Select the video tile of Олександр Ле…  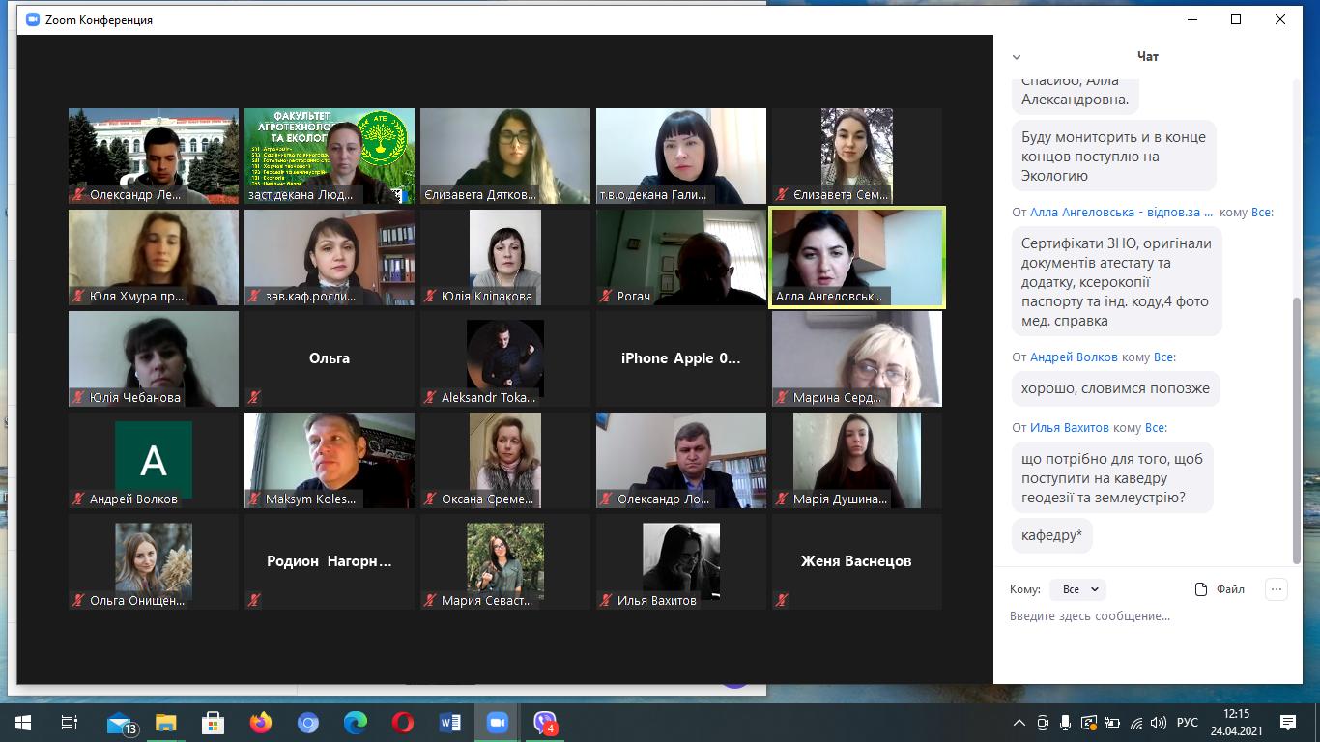(x=154, y=156)
